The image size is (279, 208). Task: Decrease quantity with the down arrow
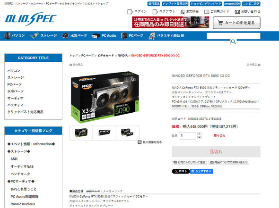pos(200,138)
